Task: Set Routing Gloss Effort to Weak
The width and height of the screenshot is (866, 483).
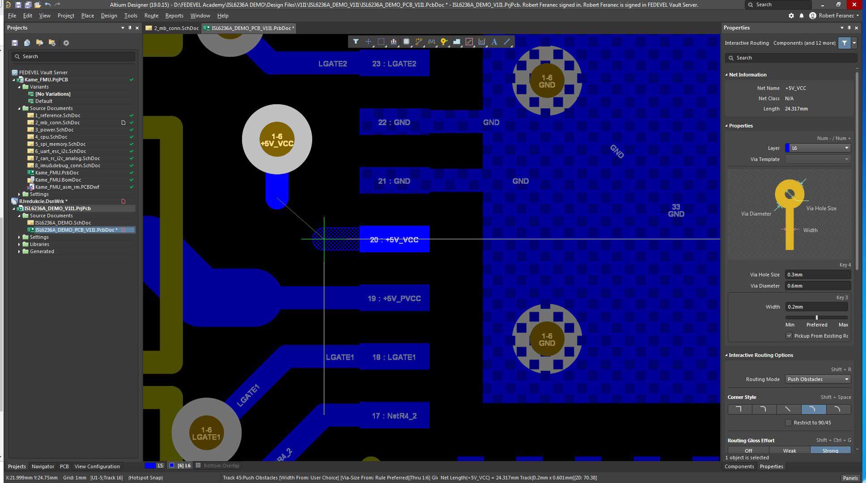Action: click(790, 450)
